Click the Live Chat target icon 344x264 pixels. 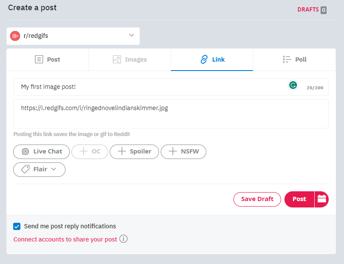coord(25,151)
